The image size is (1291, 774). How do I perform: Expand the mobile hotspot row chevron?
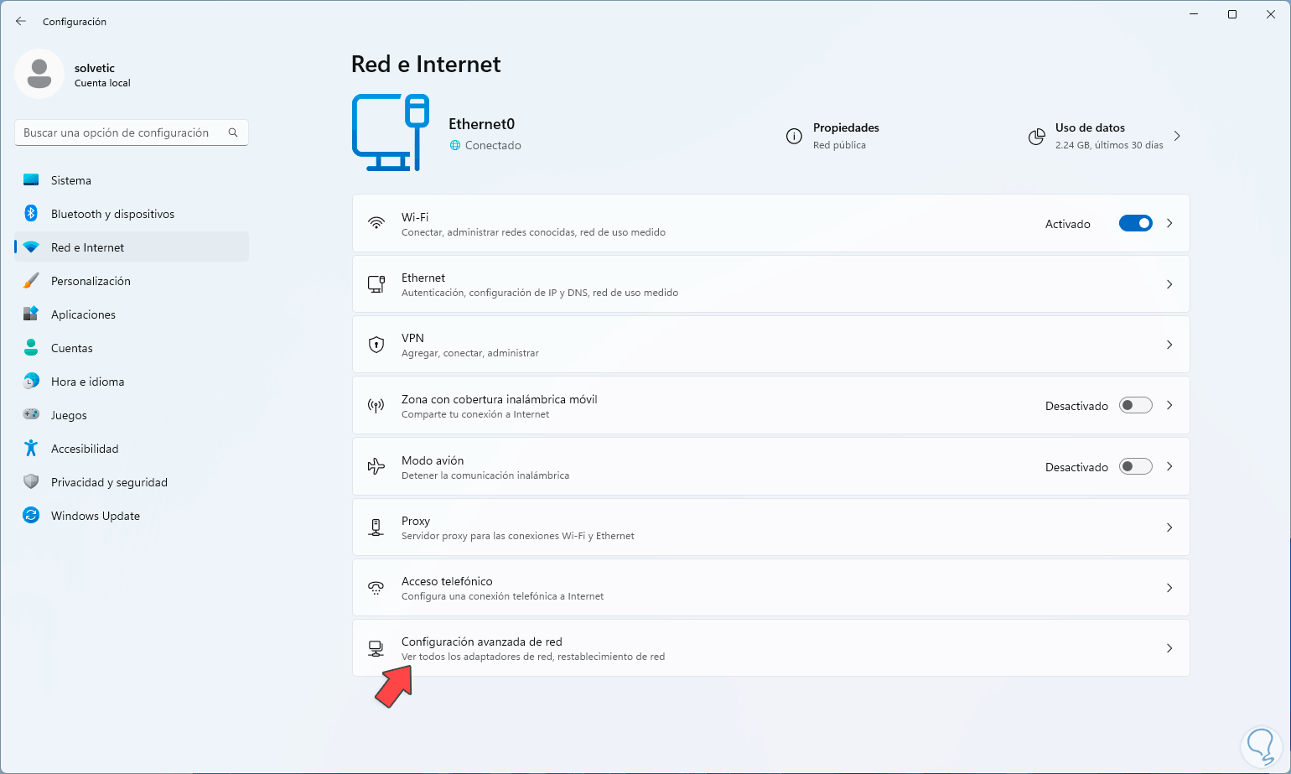(1169, 406)
